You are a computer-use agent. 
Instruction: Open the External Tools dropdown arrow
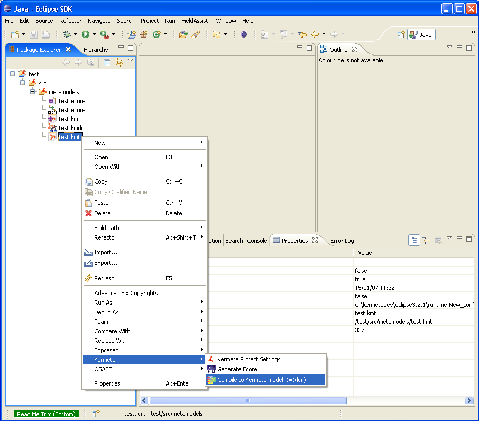point(113,34)
